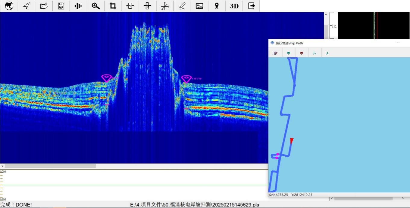
Task: Click the red curved arrow in Ship Path
Action: pos(301,53)
